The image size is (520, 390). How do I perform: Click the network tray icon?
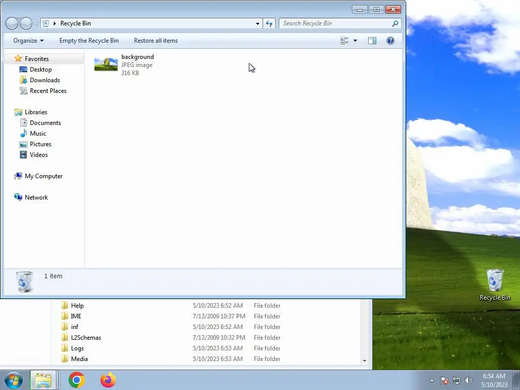click(457, 380)
